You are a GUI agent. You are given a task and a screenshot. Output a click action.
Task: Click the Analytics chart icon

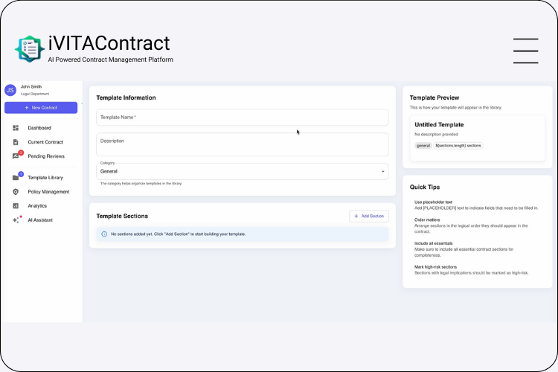pos(16,206)
